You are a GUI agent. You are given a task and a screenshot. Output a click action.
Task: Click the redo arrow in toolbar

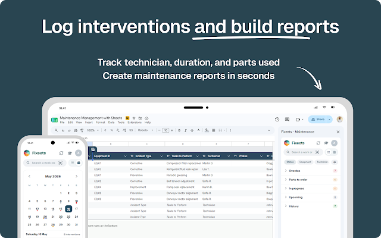click(x=69, y=130)
